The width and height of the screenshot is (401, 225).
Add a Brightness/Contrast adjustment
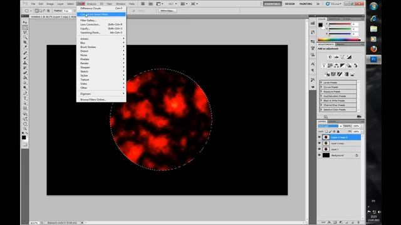click(330, 57)
